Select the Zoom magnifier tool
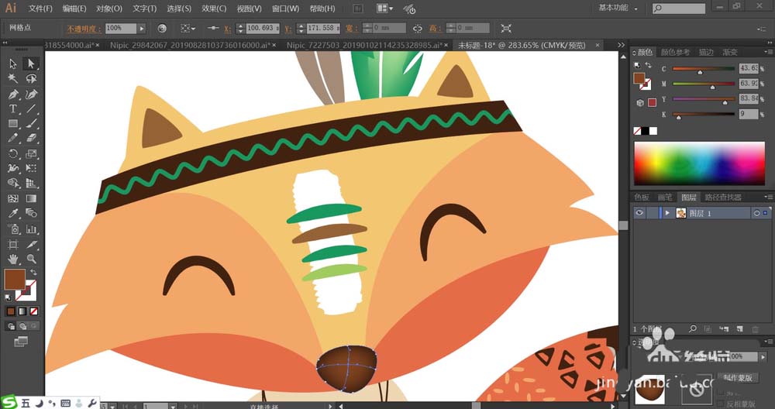 (x=31, y=259)
